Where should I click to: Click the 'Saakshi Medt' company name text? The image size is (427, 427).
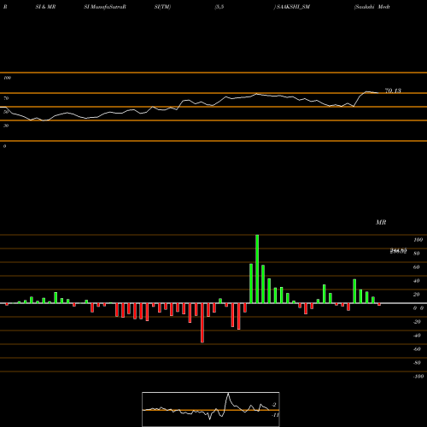coord(371,7)
